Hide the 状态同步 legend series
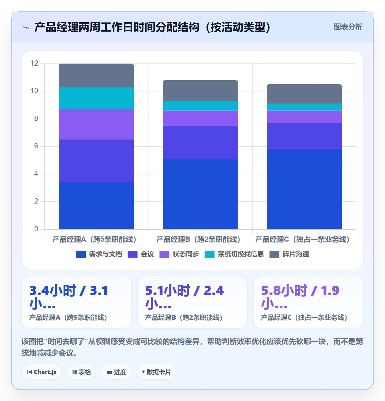Image resolution: width=385 pixels, height=401 pixels. click(x=179, y=254)
